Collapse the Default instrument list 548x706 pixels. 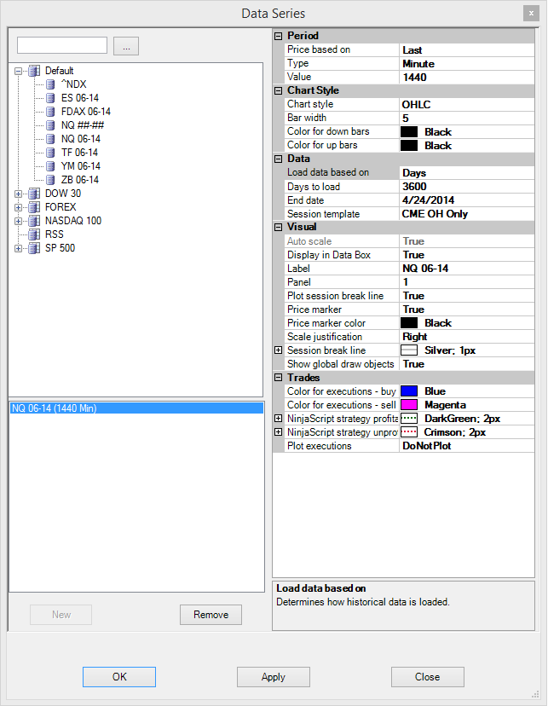18,71
